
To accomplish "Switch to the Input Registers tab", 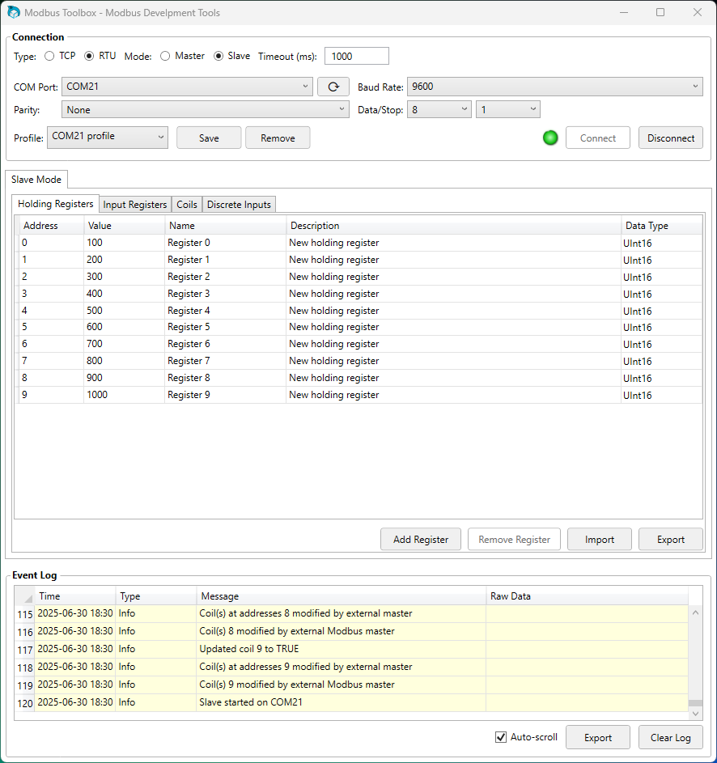I will point(134,205).
